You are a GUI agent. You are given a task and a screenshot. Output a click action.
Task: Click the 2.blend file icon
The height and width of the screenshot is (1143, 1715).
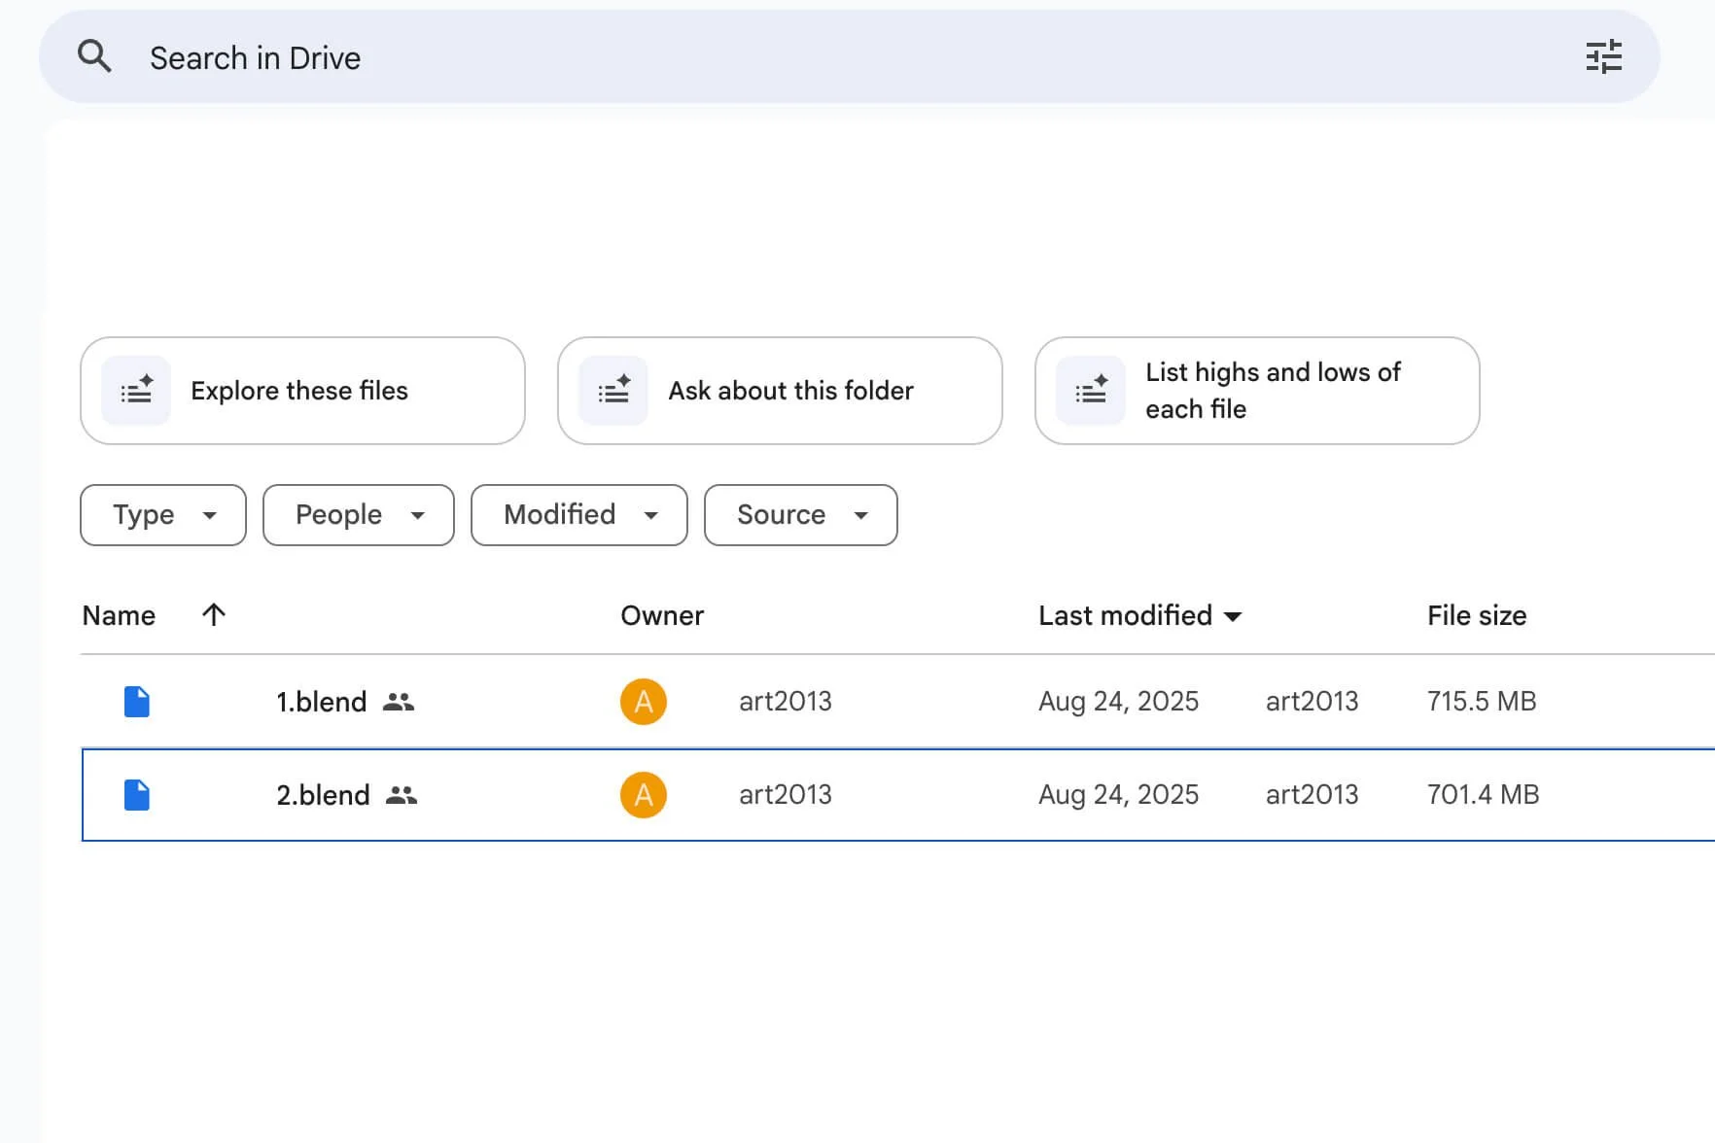tap(137, 795)
